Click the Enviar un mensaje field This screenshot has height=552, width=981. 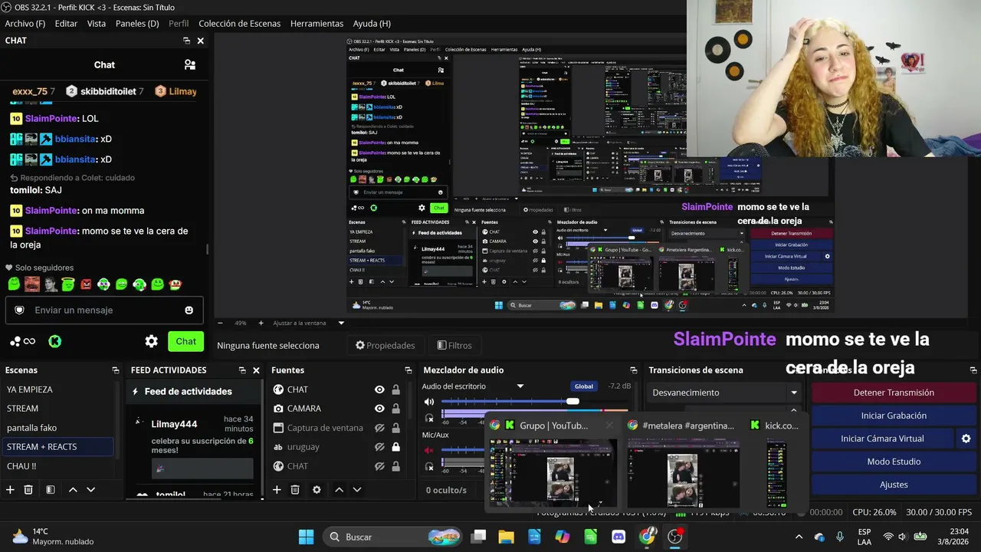click(x=104, y=310)
